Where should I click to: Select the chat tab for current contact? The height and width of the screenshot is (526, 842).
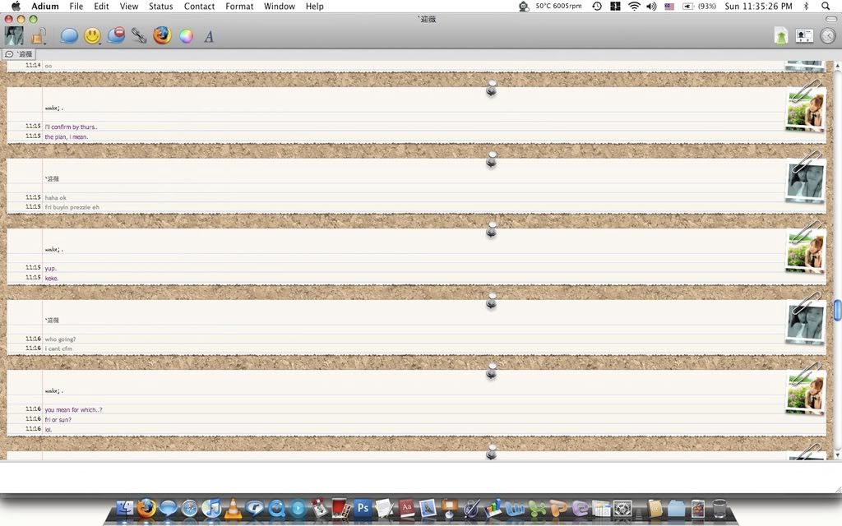pos(19,54)
